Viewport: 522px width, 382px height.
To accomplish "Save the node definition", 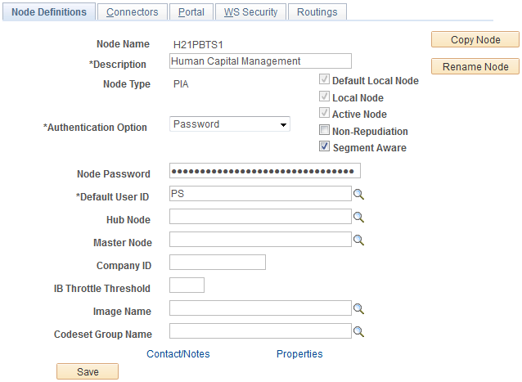I will 88,371.
